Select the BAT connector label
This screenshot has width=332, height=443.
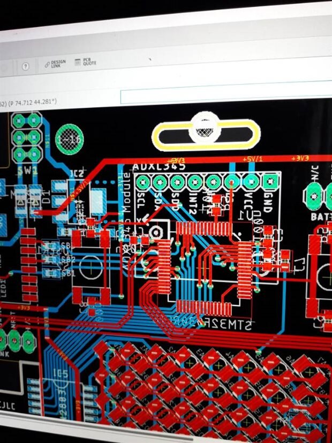click(321, 217)
